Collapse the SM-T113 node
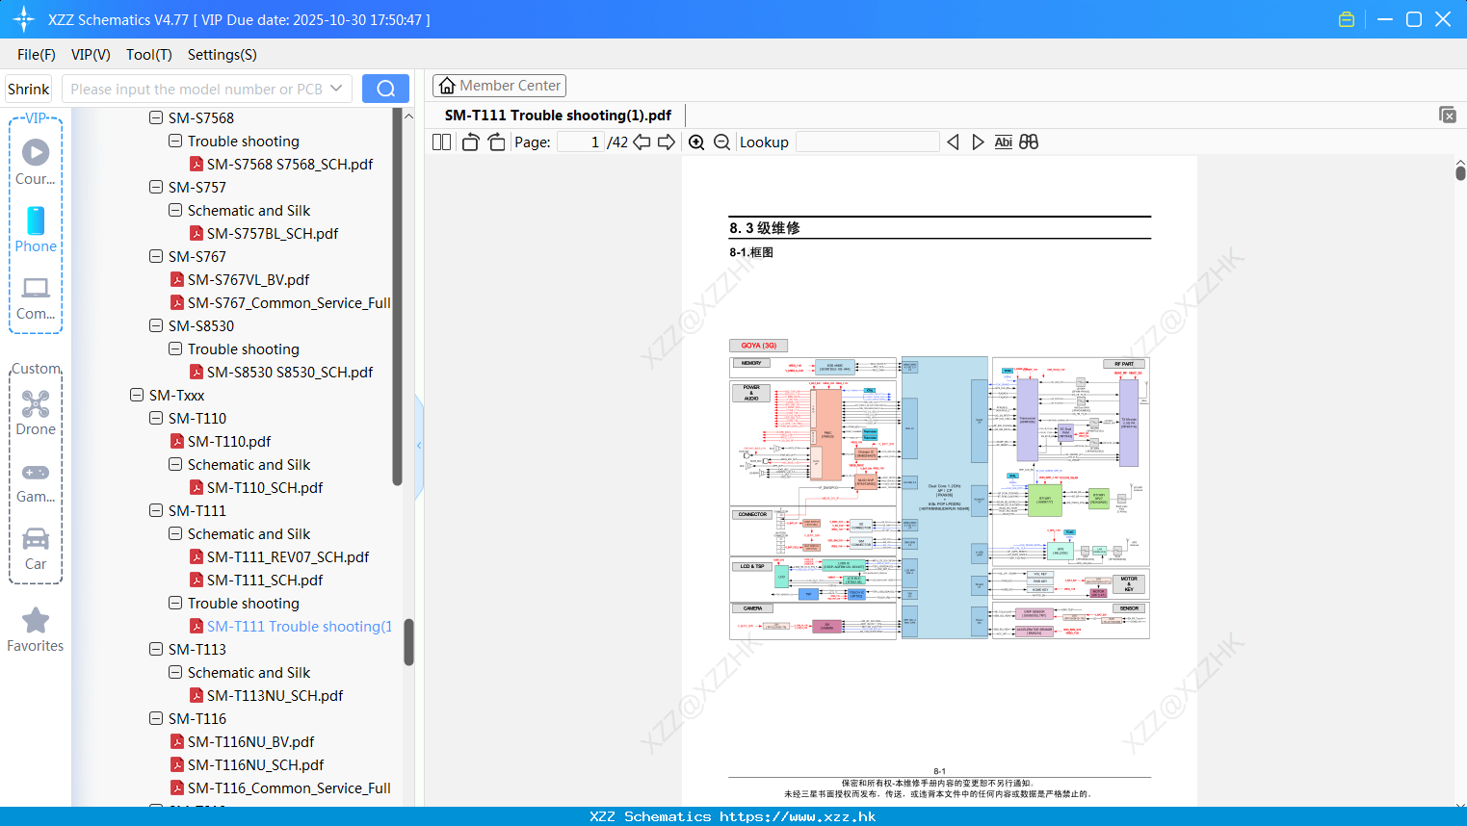This screenshot has height=826, width=1467. (156, 649)
